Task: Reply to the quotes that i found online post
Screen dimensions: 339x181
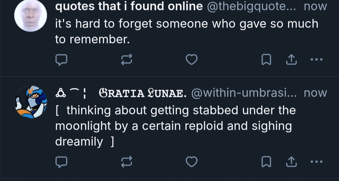Action: point(61,59)
